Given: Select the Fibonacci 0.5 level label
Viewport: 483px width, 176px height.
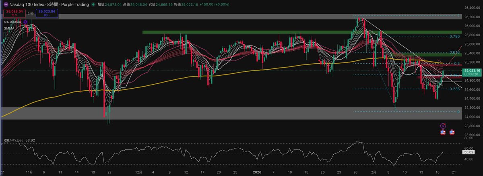Looking at the screenshot, I should 457,64.
